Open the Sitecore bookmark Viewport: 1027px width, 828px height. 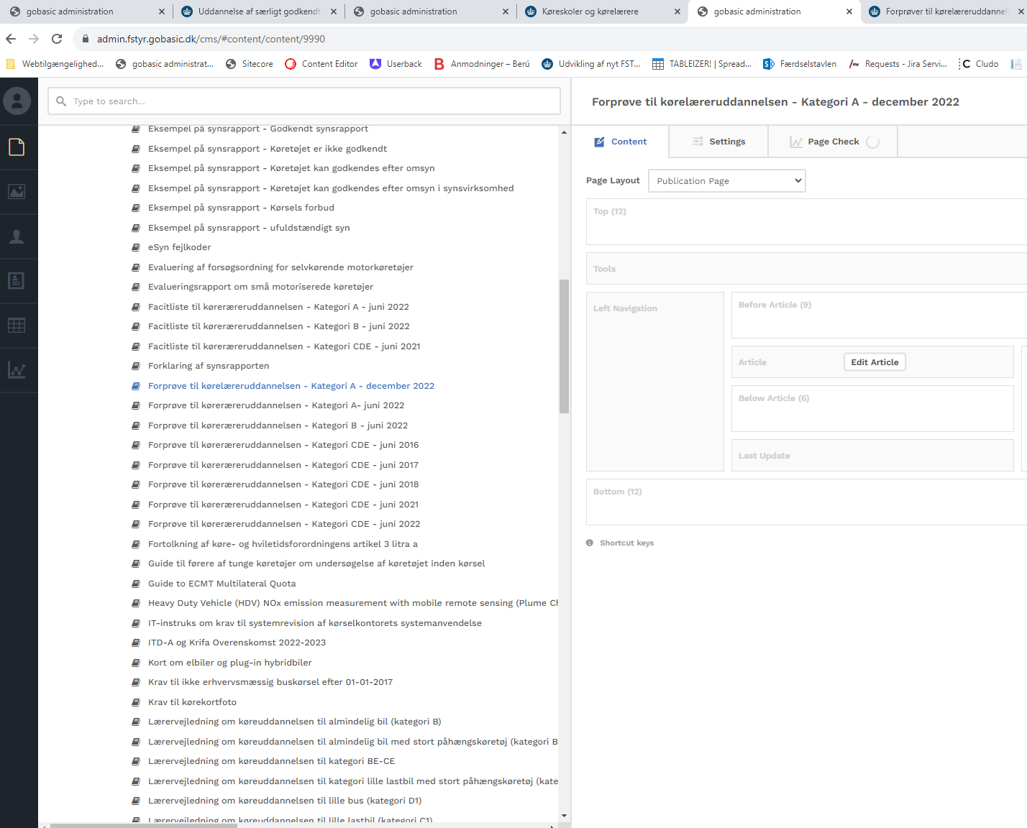[250, 64]
